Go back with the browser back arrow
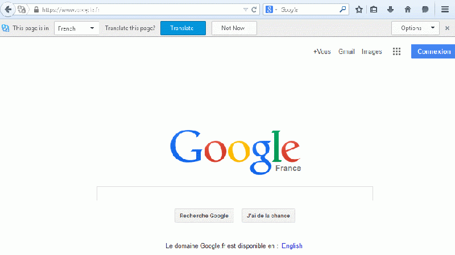This screenshot has height=255, width=455. point(8,10)
